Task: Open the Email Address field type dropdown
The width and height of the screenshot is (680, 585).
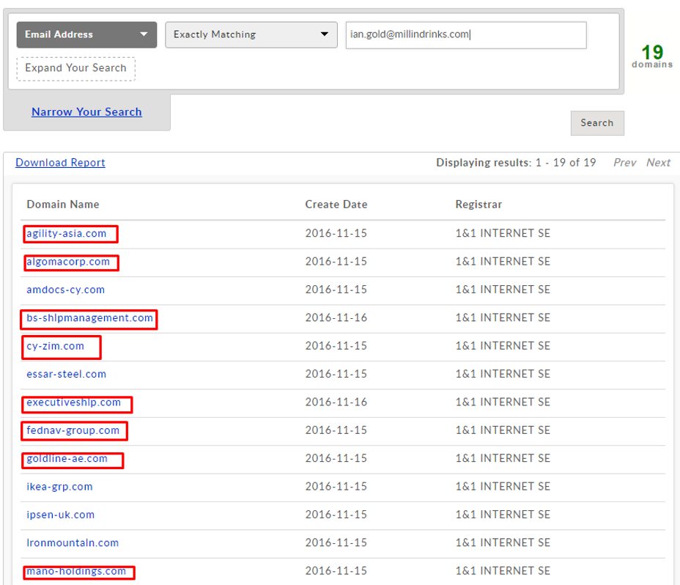Action: click(x=86, y=34)
